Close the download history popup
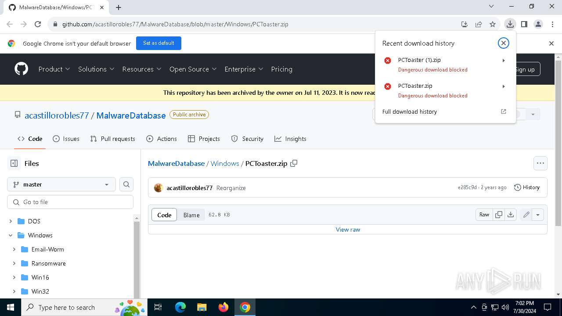562x316 pixels. [504, 43]
